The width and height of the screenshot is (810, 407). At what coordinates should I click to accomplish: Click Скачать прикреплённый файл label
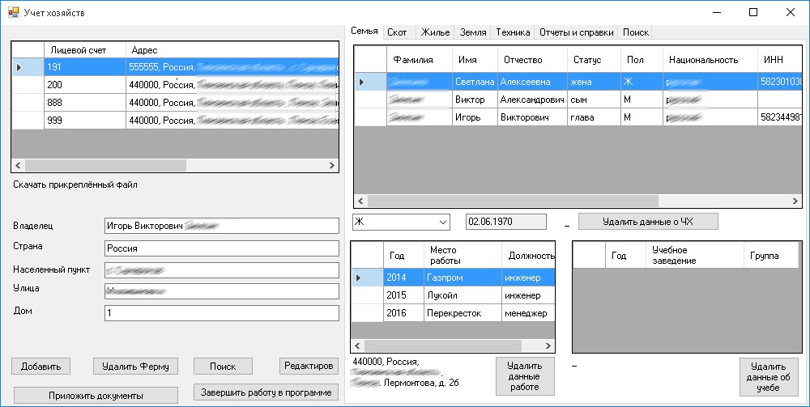[75, 184]
